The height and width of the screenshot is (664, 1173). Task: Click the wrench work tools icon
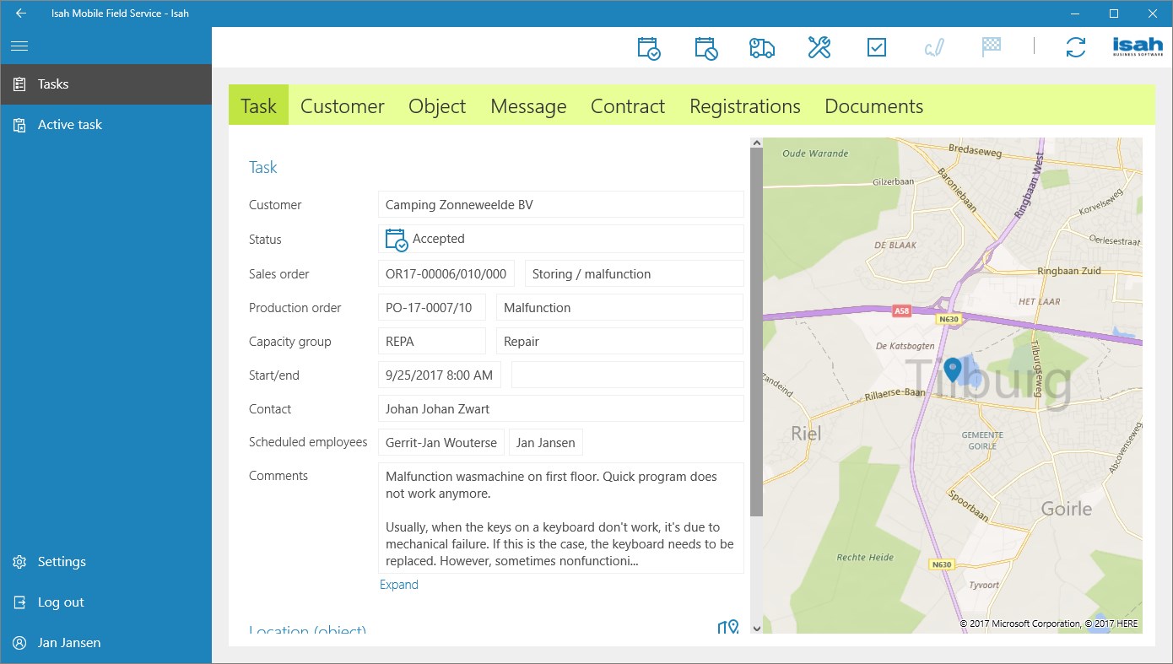coord(819,46)
